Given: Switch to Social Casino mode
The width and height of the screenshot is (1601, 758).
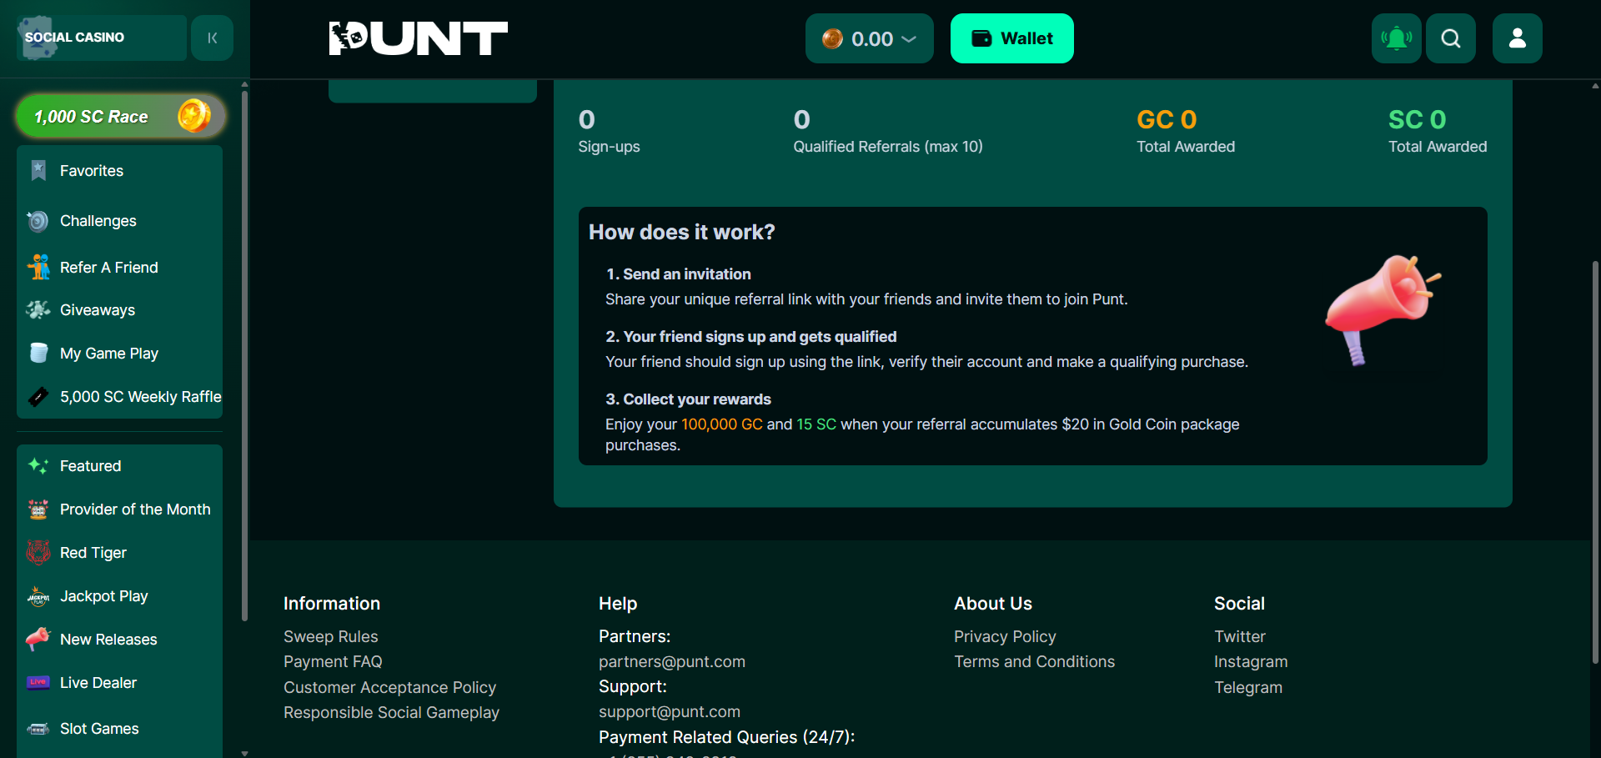Looking at the screenshot, I should 102,38.
